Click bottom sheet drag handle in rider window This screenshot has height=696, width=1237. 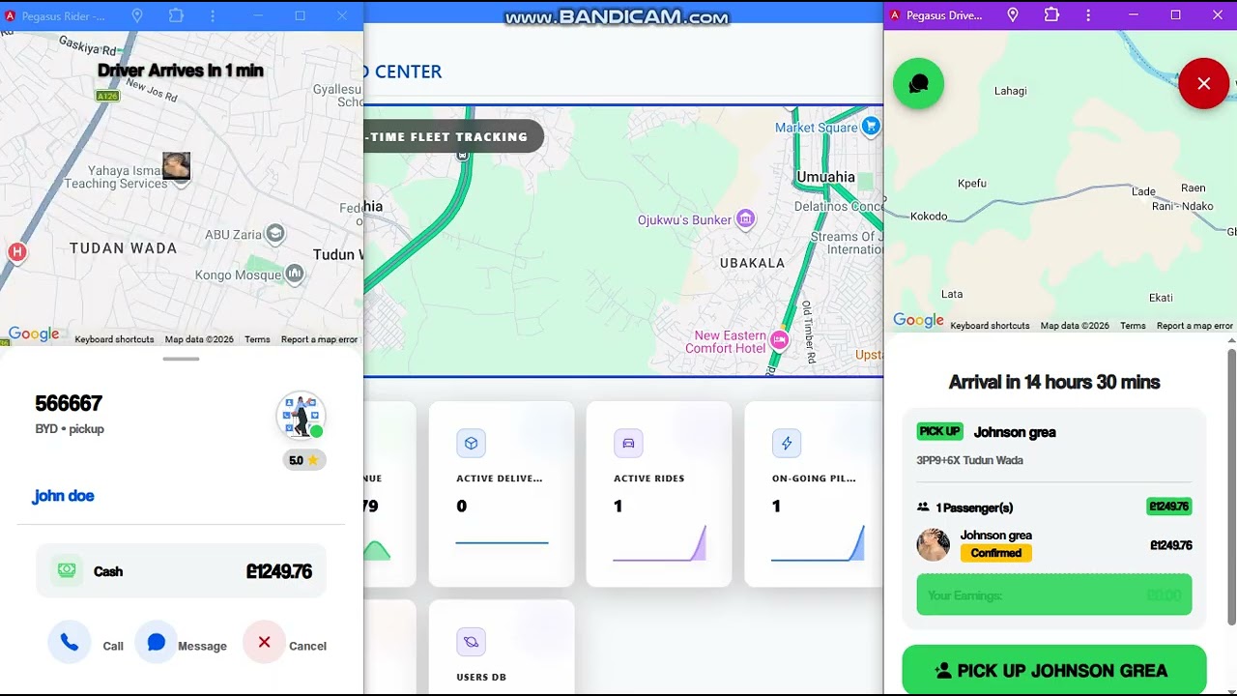pyautogui.click(x=181, y=359)
